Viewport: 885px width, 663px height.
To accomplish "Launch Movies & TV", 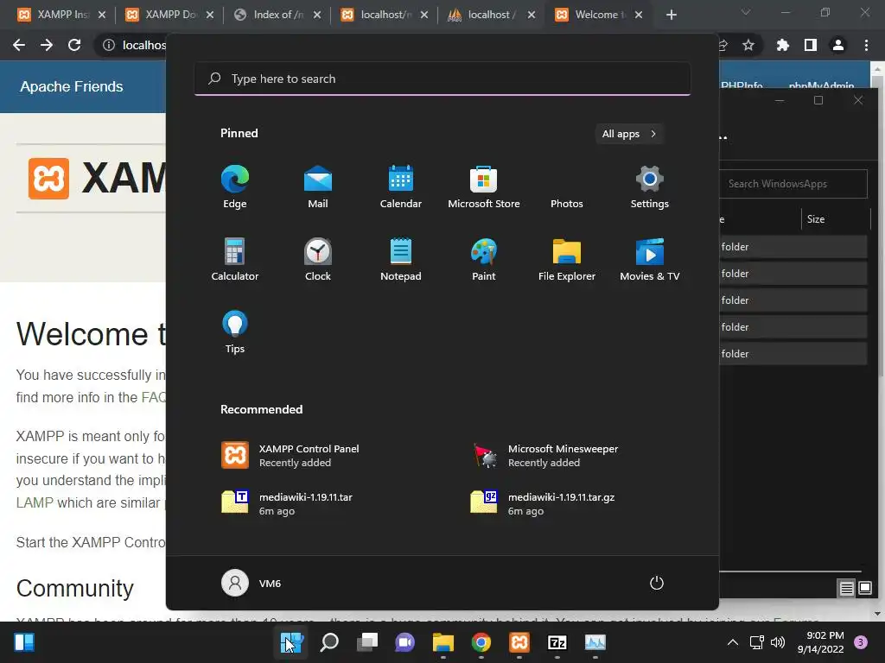I will tap(650, 259).
